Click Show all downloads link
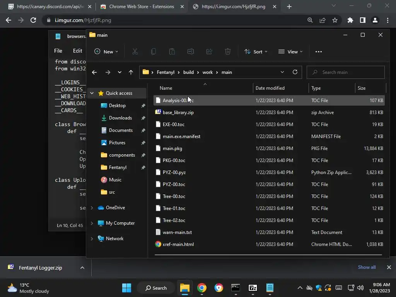 (367, 267)
